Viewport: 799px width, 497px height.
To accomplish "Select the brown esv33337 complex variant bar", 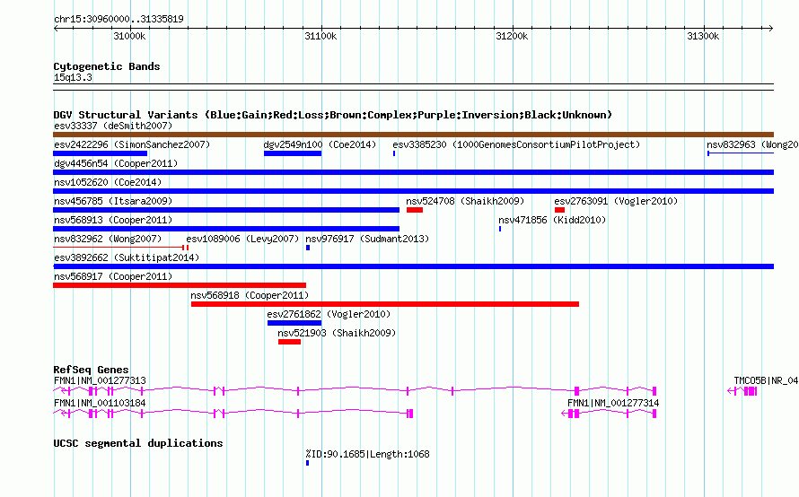I will point(413,135).
